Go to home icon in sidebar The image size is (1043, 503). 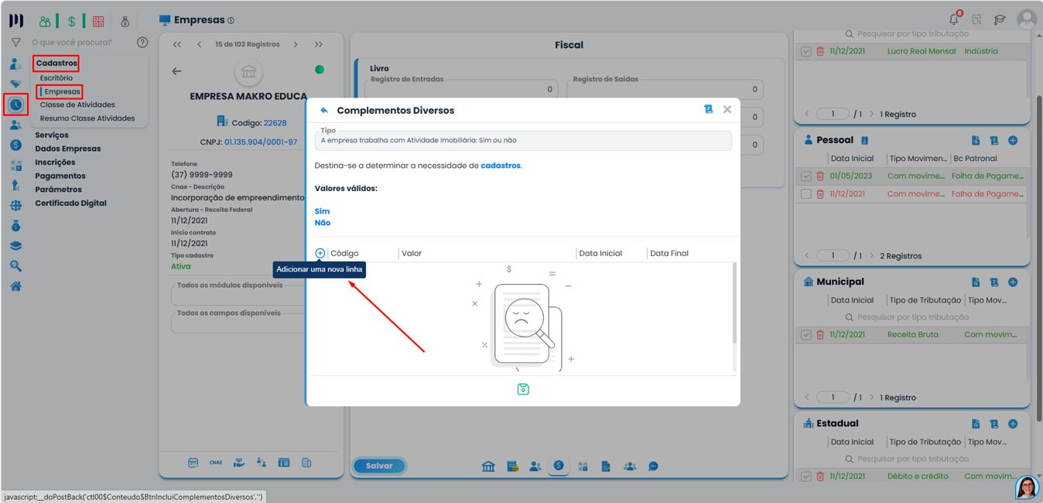tap(15, 286)
